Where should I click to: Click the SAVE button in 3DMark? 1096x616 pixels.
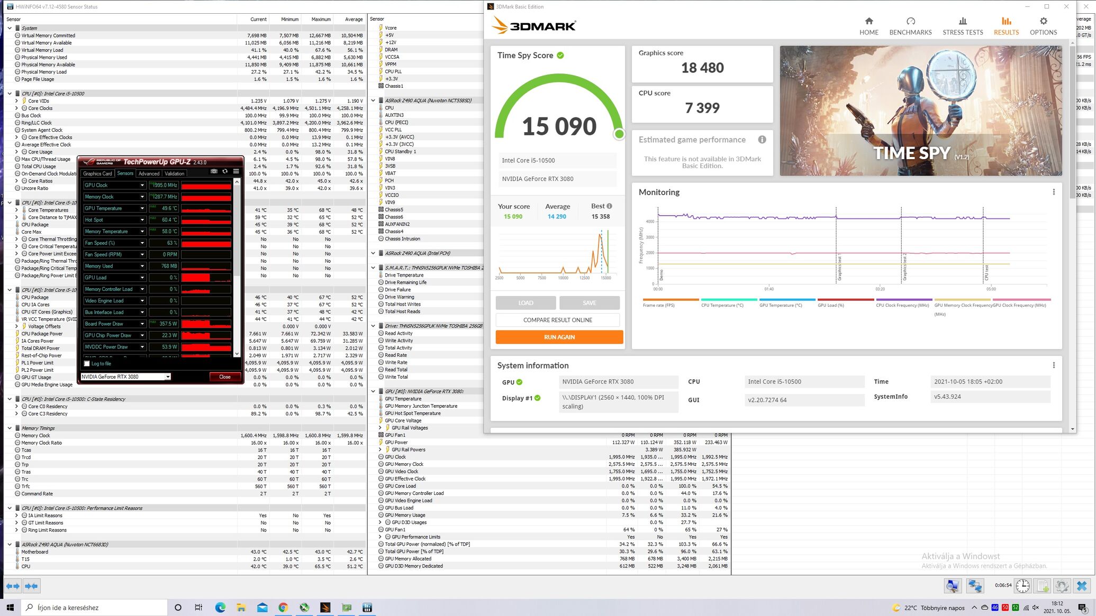589,303
